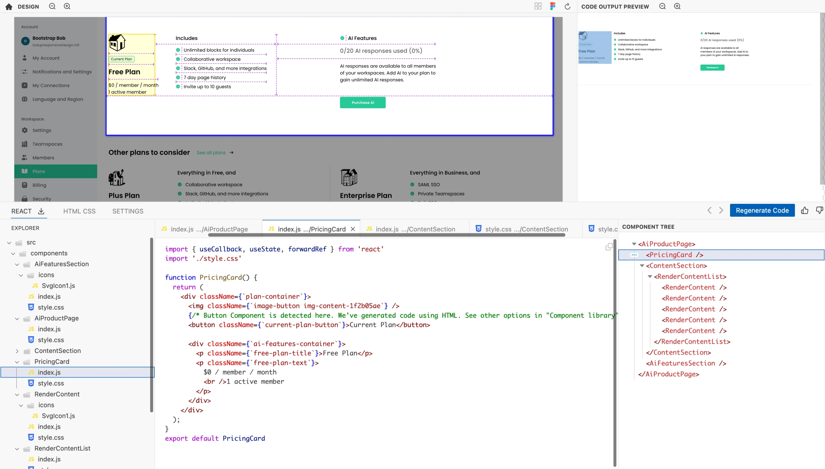This screenshot has height=469, width=825.
Task: Expand the ContentSection folder
Action: click(17, 351)
